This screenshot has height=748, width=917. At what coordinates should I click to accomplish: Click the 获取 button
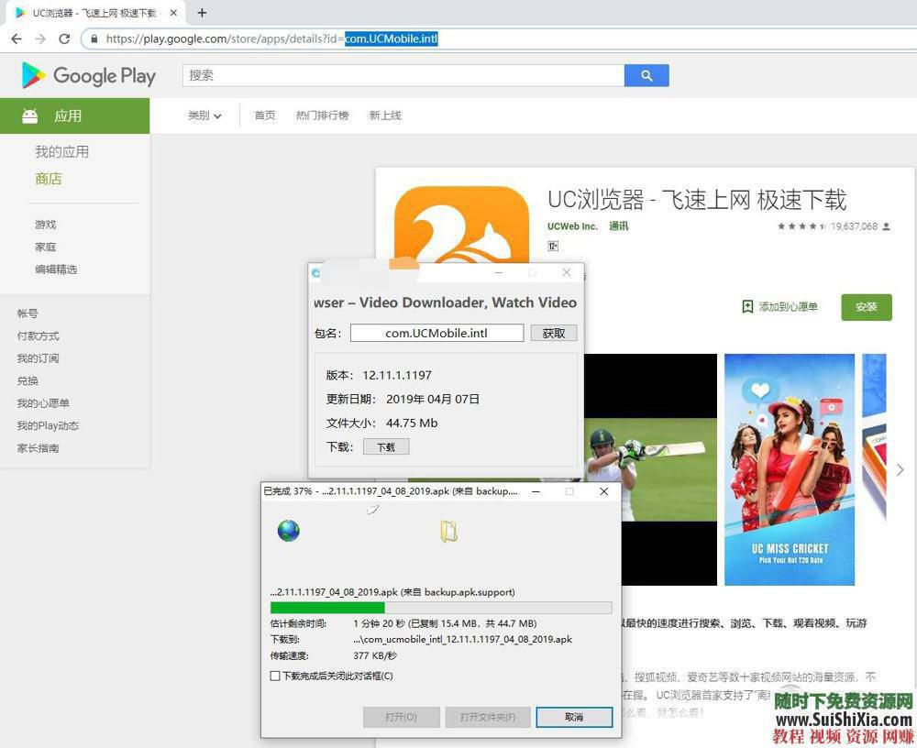point(553,333)
